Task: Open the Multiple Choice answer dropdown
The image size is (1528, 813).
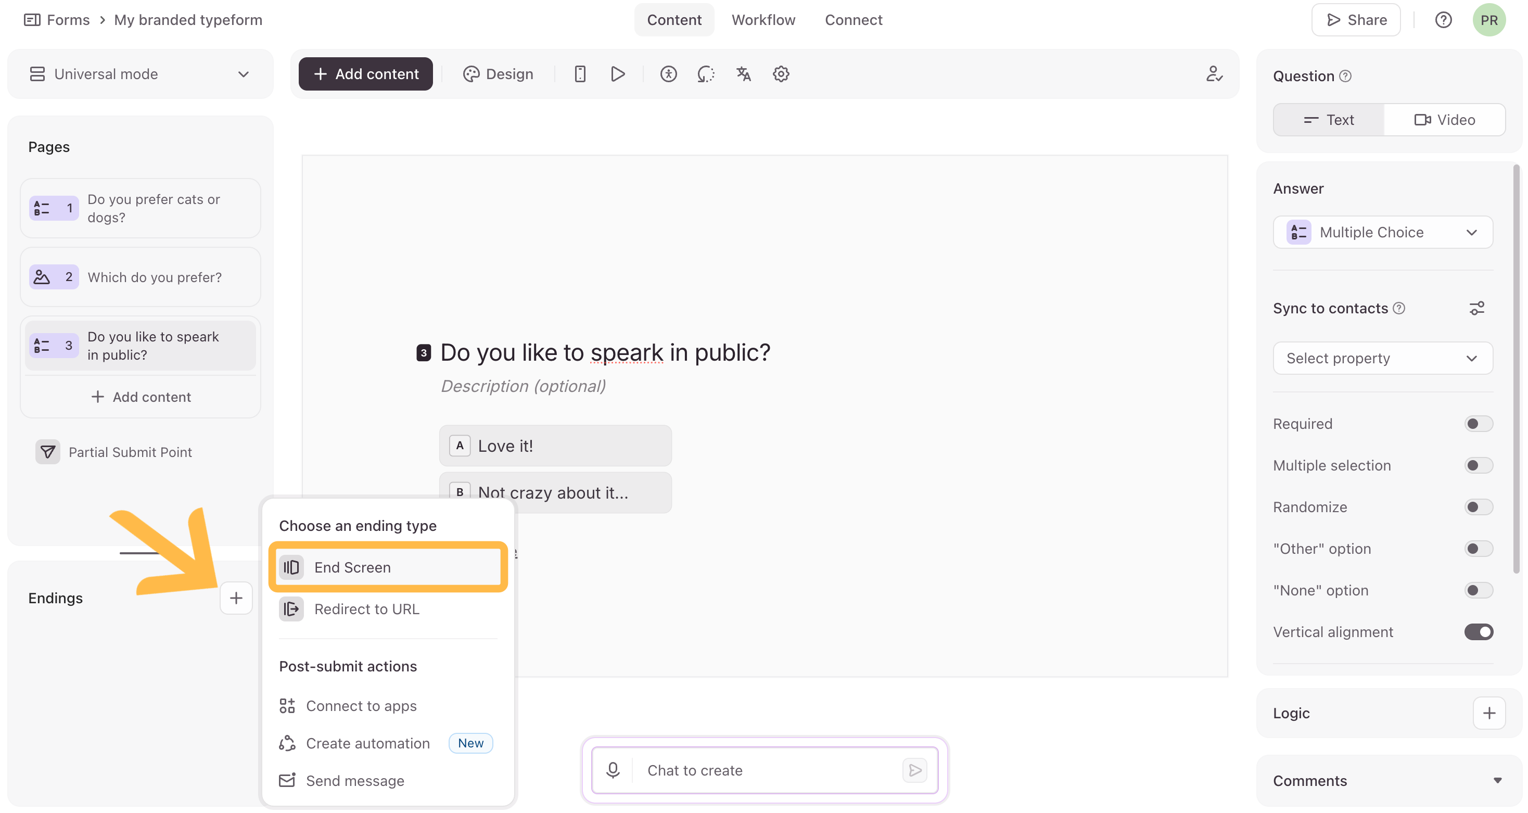Action: 1383,232
